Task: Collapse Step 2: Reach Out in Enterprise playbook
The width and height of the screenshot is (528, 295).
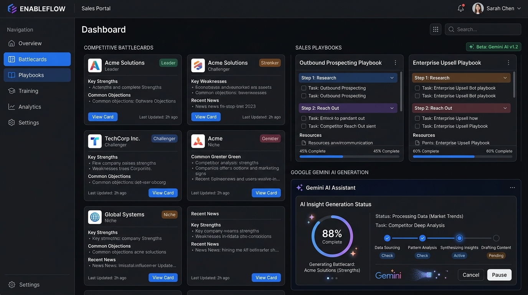Action: tap(505, 108)
